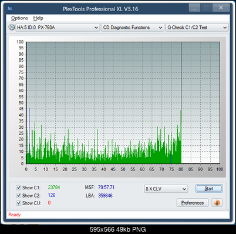Expand the Q-Check C1/C2 Test dropdown

(197, 28)
